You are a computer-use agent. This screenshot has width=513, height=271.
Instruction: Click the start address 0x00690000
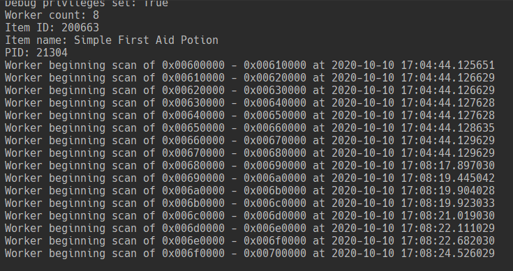193,178
